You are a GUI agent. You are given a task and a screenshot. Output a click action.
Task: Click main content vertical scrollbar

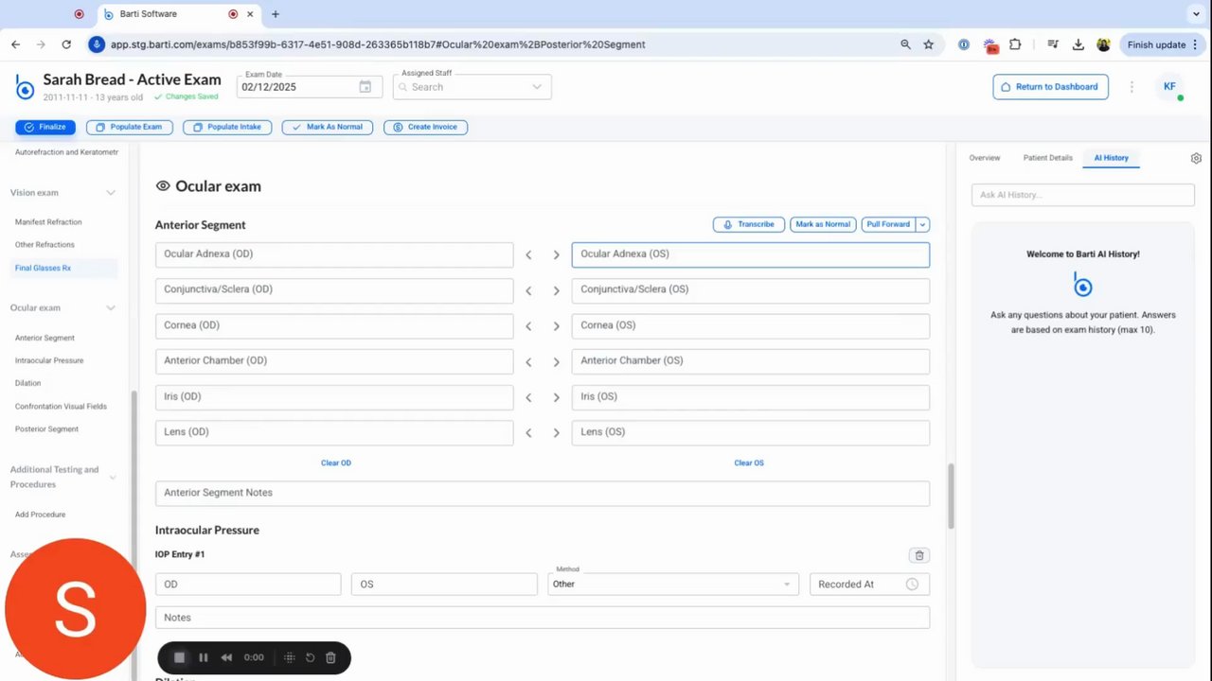950,497
